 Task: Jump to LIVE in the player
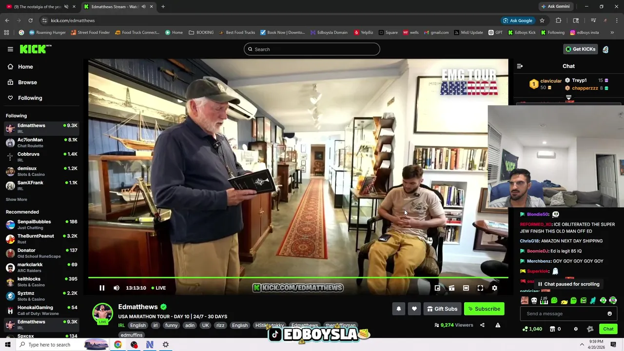click(x=158, y=288)
